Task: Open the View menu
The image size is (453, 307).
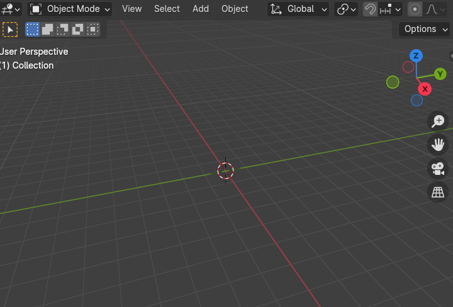Action: coord(131,9)
